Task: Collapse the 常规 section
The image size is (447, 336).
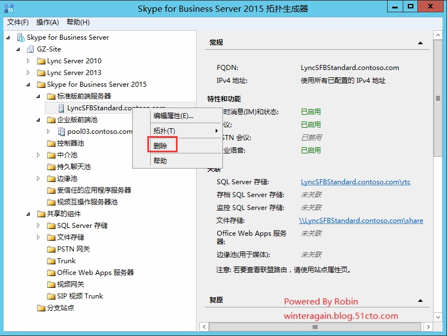Action: 420,43
